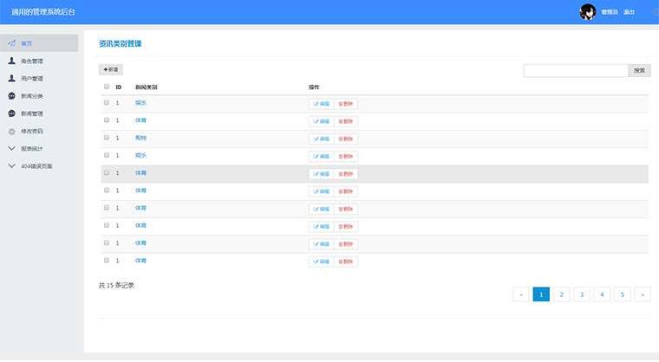Toggle the select-all checkbox in the table header
The height and width of the screenshot is (362, 659).
107,87
